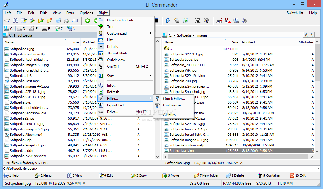Click the arrow after C: in left path

pos(15,35)
